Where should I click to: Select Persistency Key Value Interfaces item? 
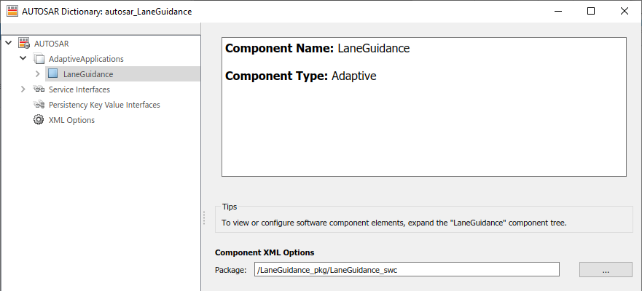[104, 105]
